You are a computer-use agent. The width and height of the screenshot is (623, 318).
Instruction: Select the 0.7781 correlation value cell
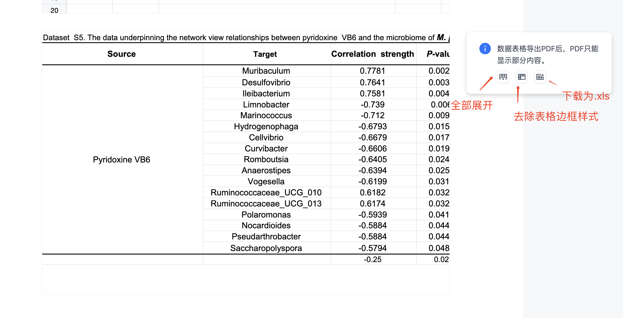(x=373, y=71)
